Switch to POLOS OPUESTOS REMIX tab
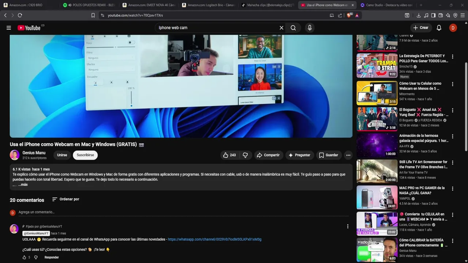 coord(90,5)
